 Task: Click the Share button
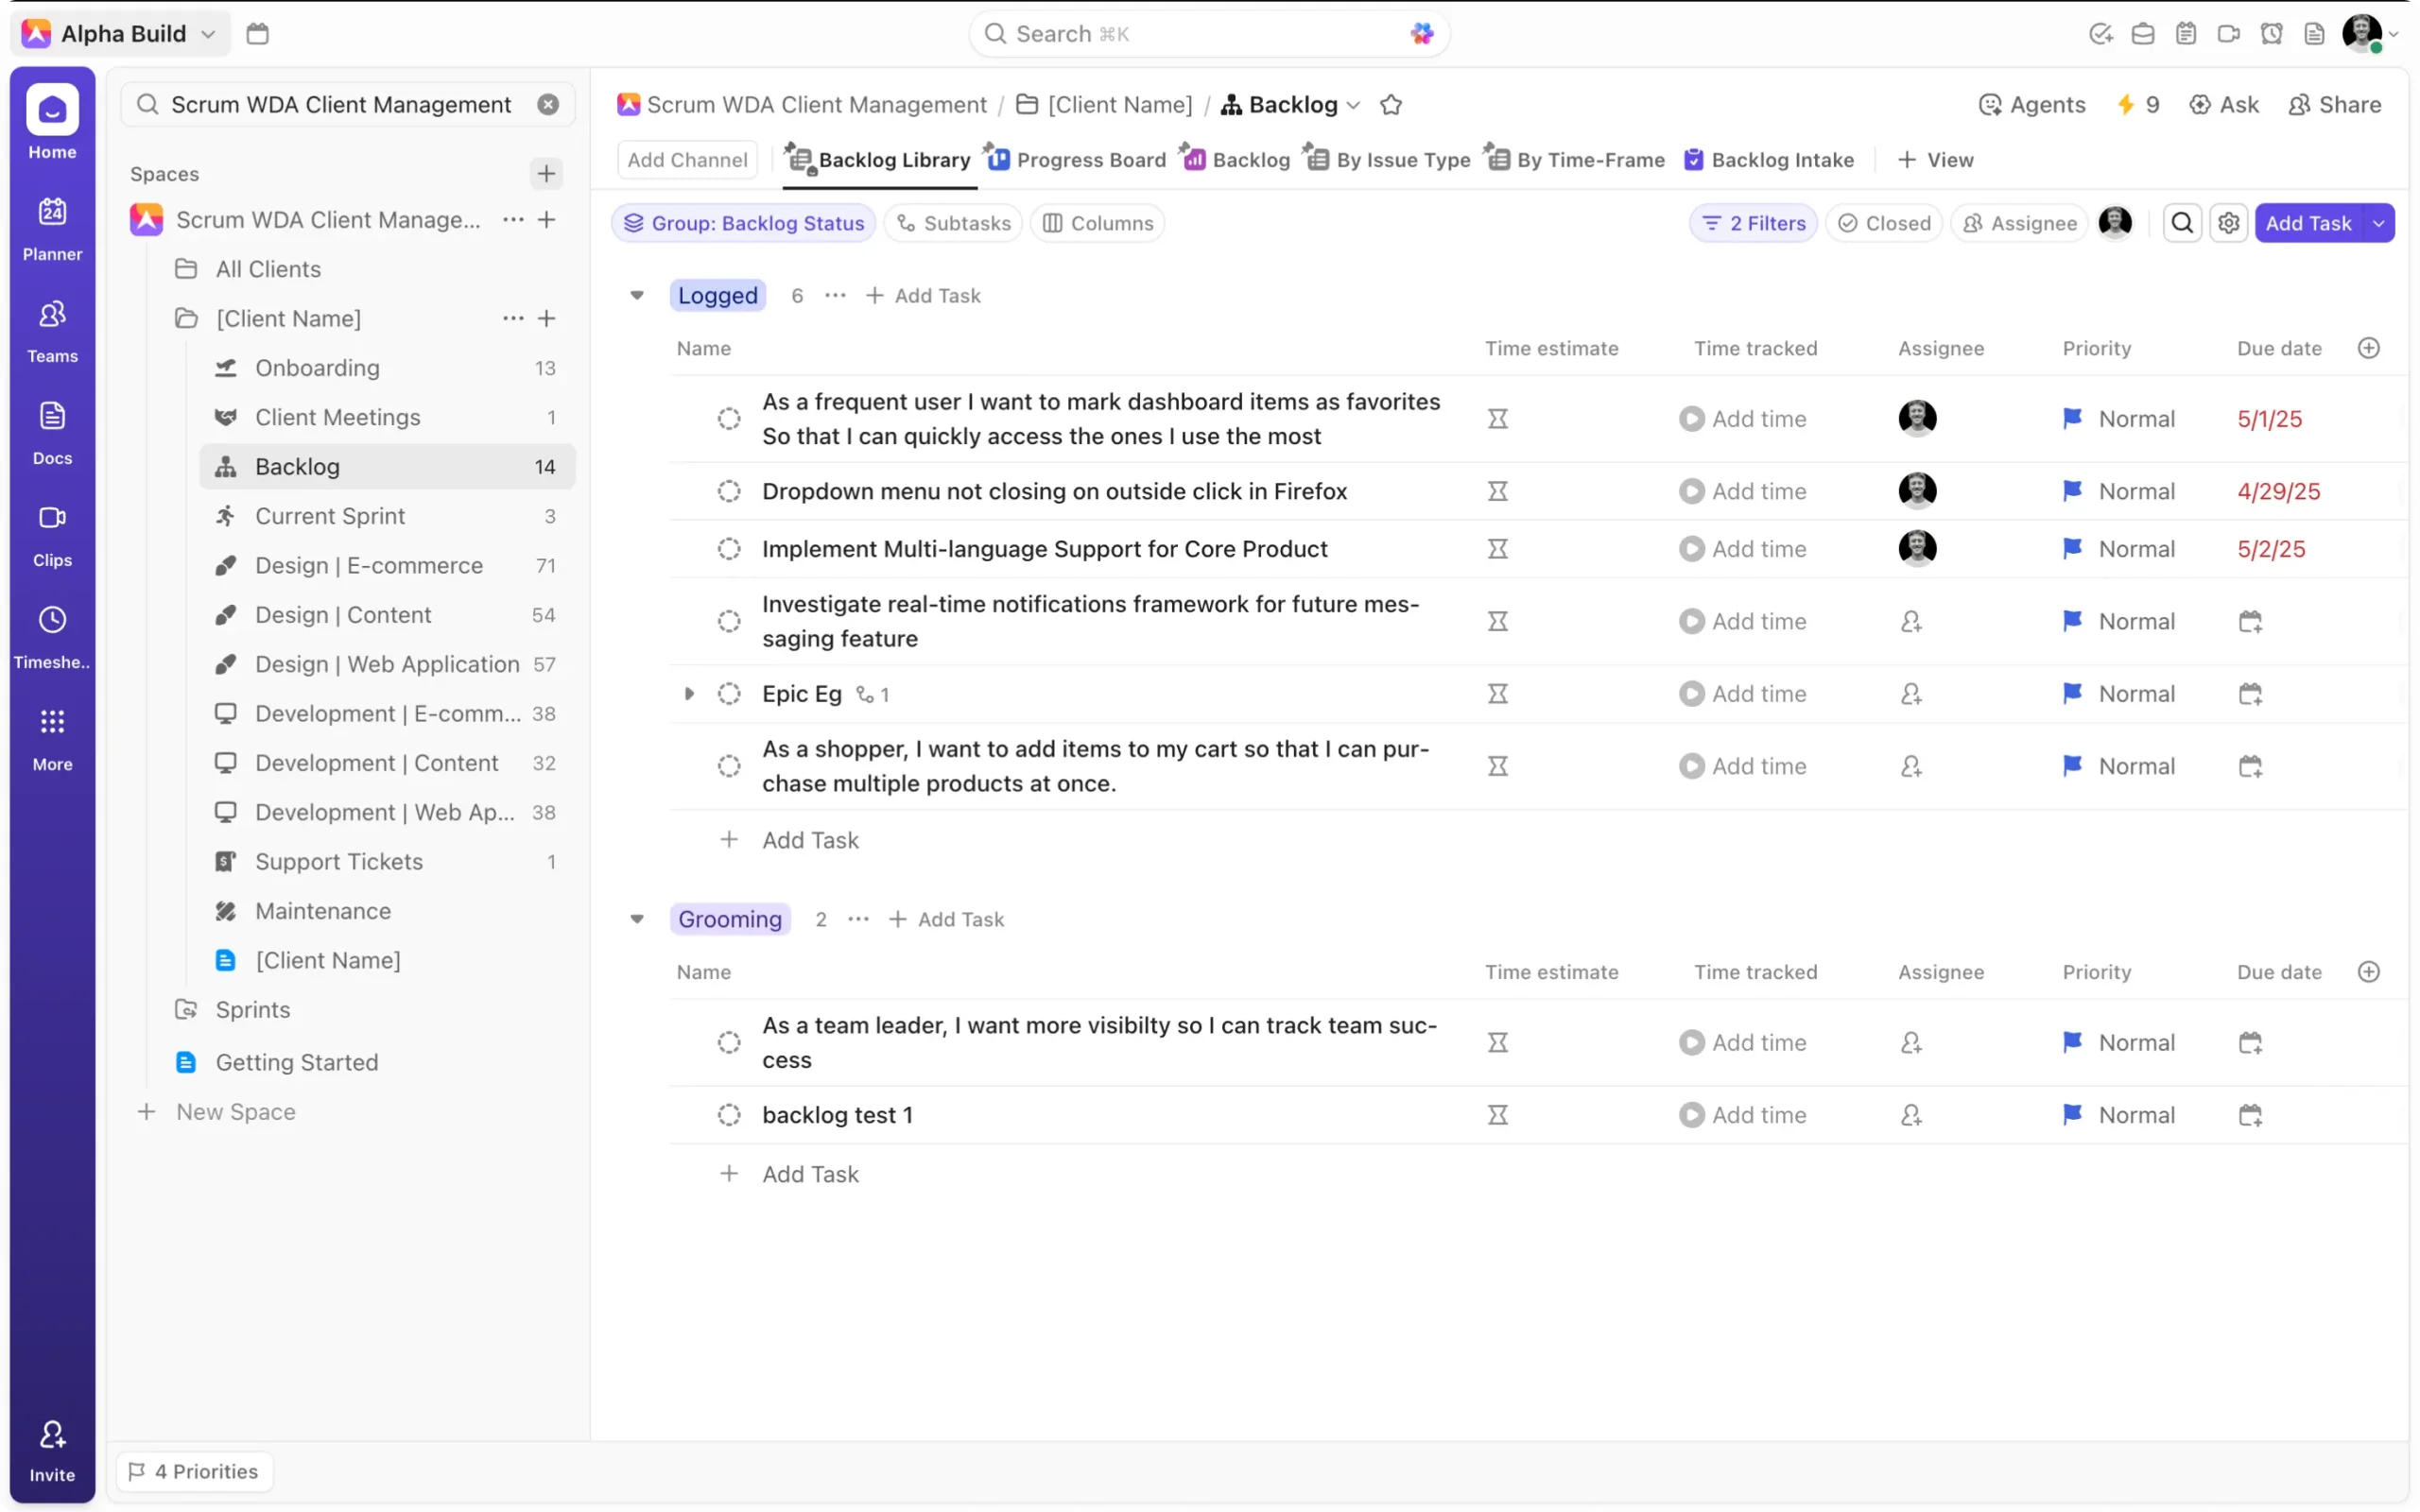point(2335,105)
